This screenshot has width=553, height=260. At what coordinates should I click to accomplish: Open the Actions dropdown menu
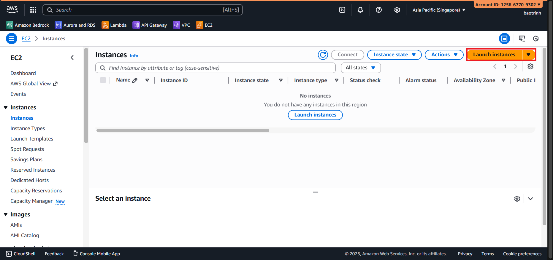click(x=444, y=55)
